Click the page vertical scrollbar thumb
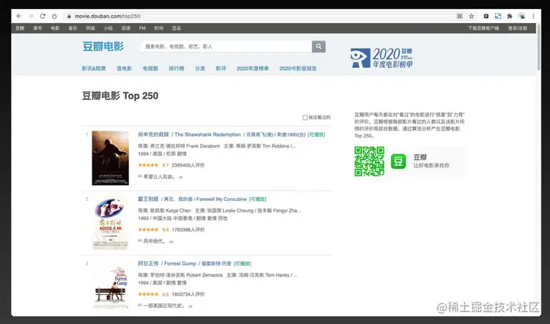Viewport: 550px width, 324px height. 539,47
